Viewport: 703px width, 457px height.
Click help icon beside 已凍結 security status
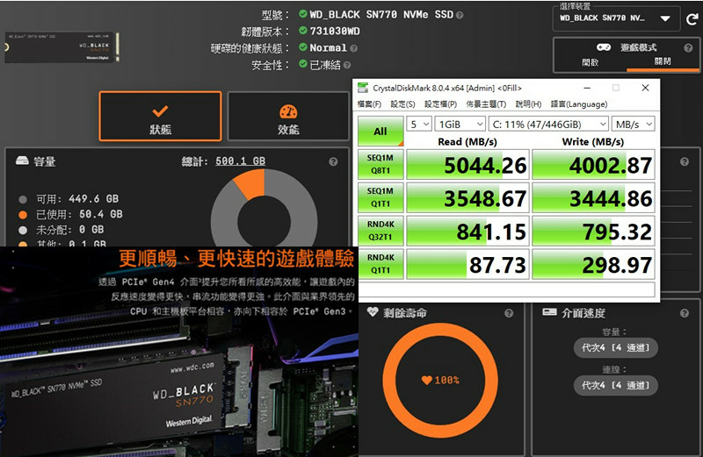tap(347, 66)
